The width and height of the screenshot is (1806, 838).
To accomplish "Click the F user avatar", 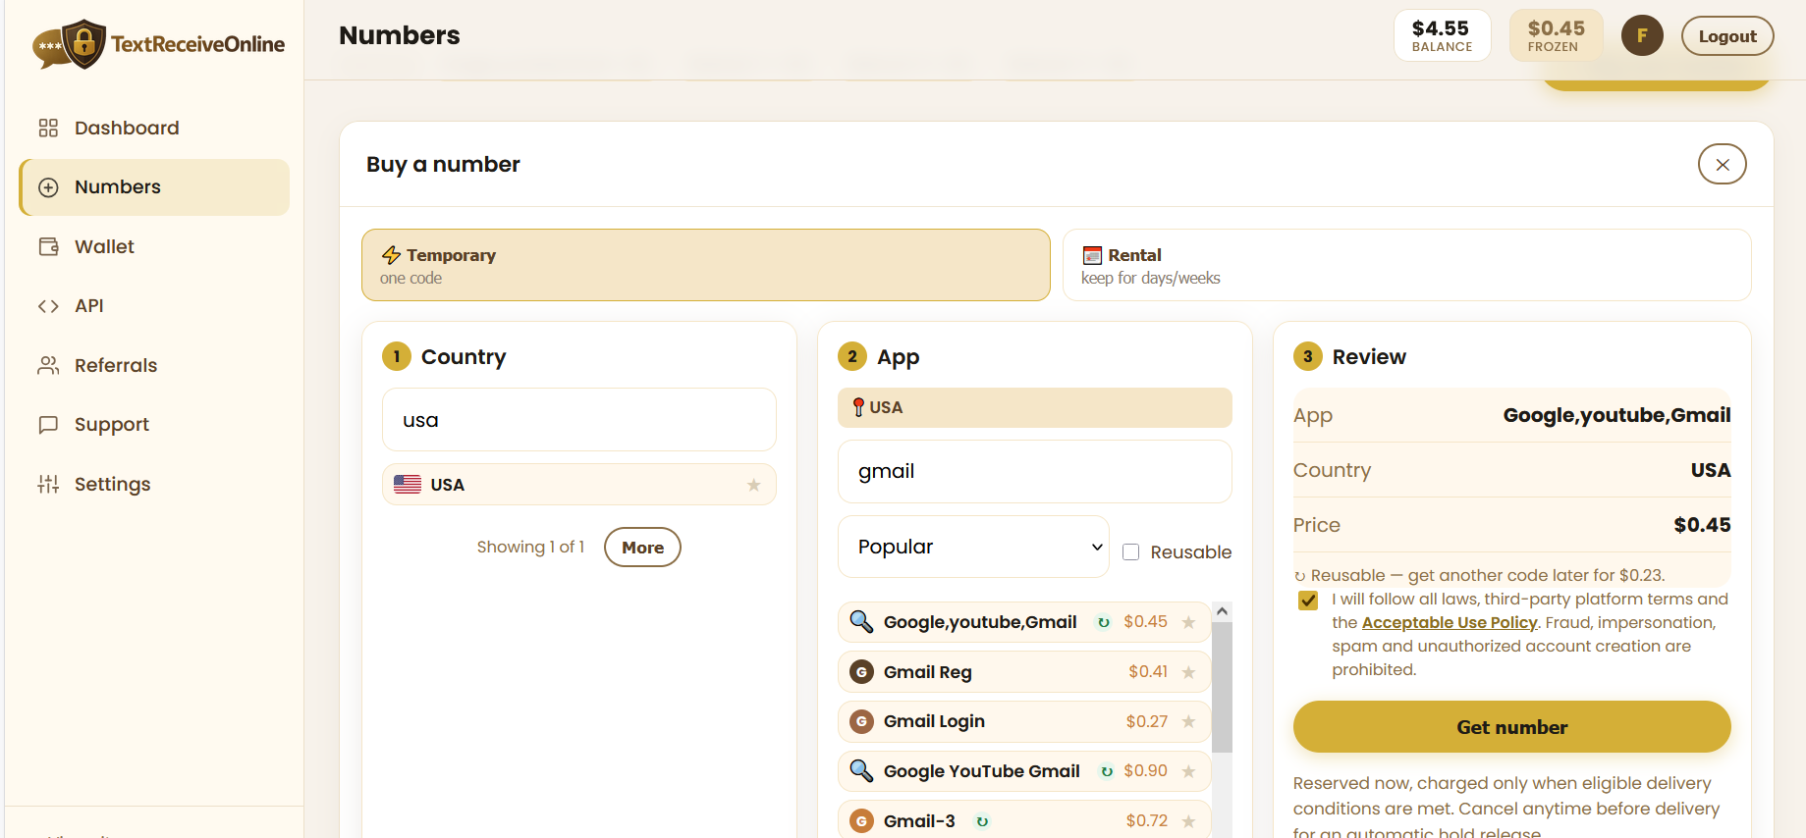I will 1642,36.
